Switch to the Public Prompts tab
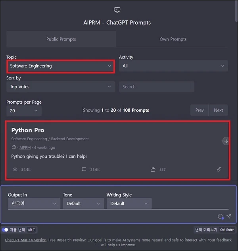The image size is (238, 251). (61, 39)
